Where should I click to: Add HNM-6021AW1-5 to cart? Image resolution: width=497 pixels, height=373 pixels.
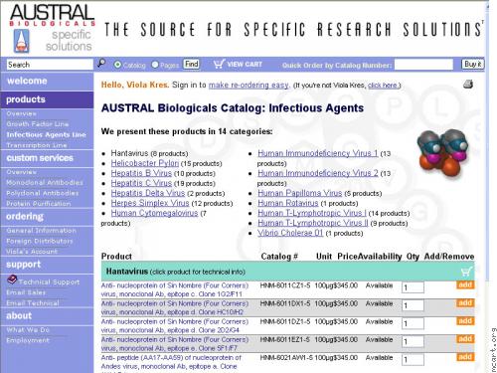coord(465,357)
